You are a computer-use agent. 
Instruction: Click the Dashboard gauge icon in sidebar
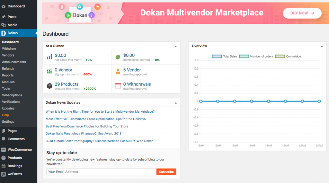coord(4,6)
